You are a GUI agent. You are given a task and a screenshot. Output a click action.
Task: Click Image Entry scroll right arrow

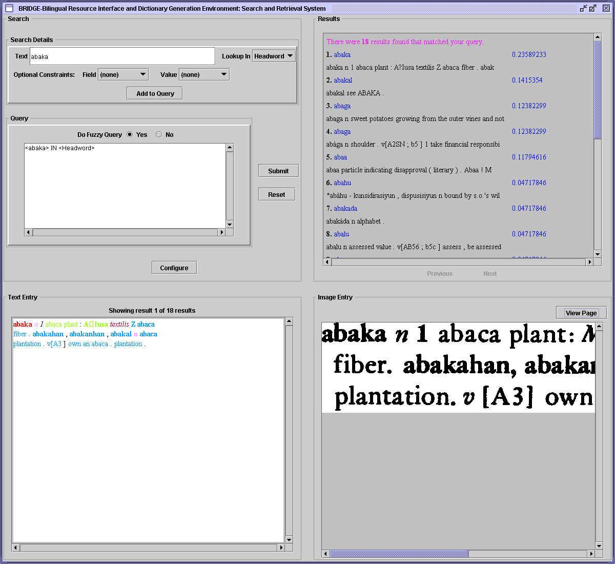pyautogui.click(x=591, y=554)
